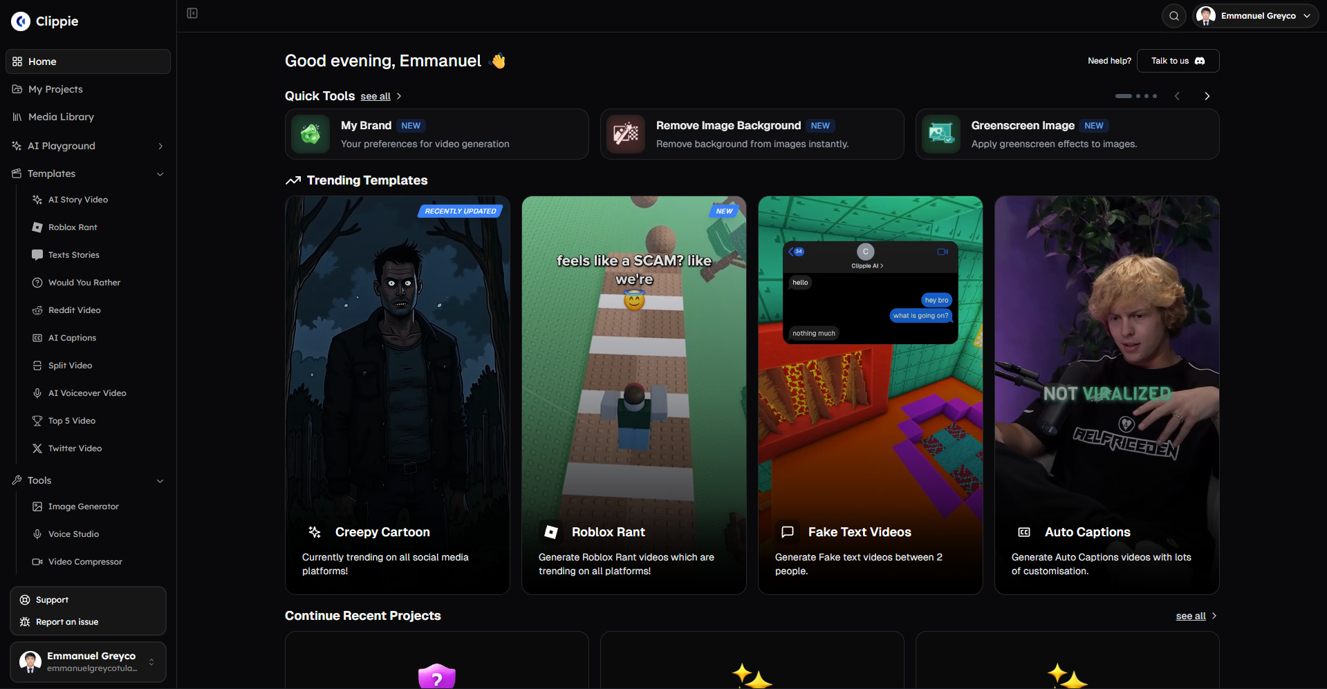Viewport: 1327px width, 689px height.
Task: Open My Projects in the sidebar
Action: [x=88, y=89]
